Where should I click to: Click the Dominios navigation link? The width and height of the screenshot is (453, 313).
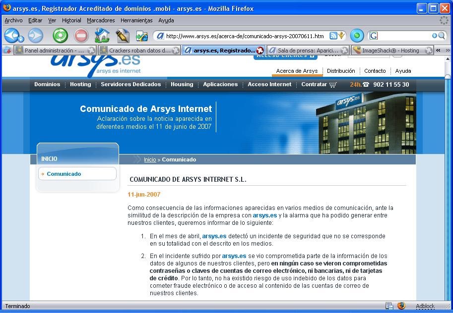pos(47,85)
